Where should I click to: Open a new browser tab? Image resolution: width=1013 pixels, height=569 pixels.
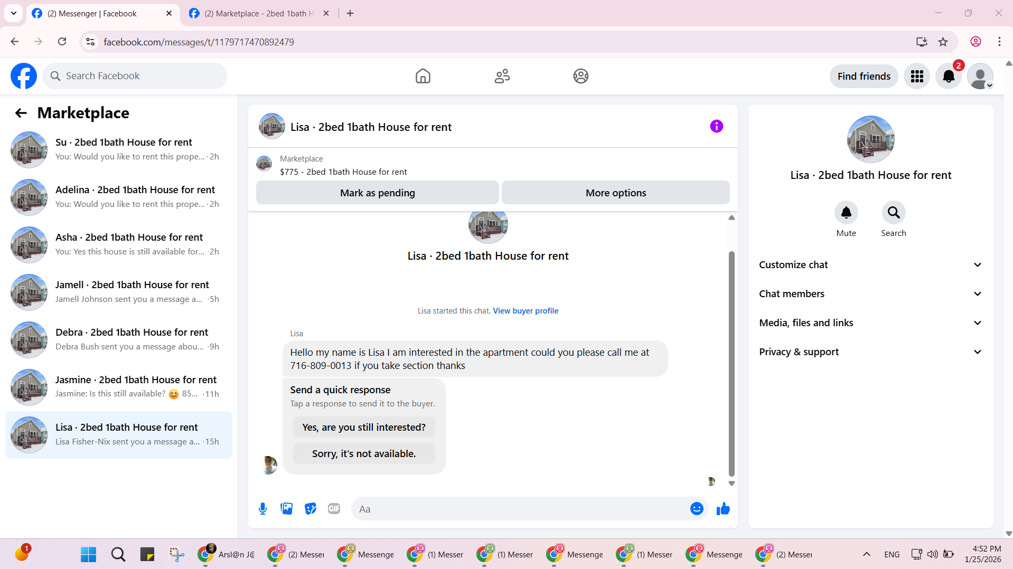point(350,13)
